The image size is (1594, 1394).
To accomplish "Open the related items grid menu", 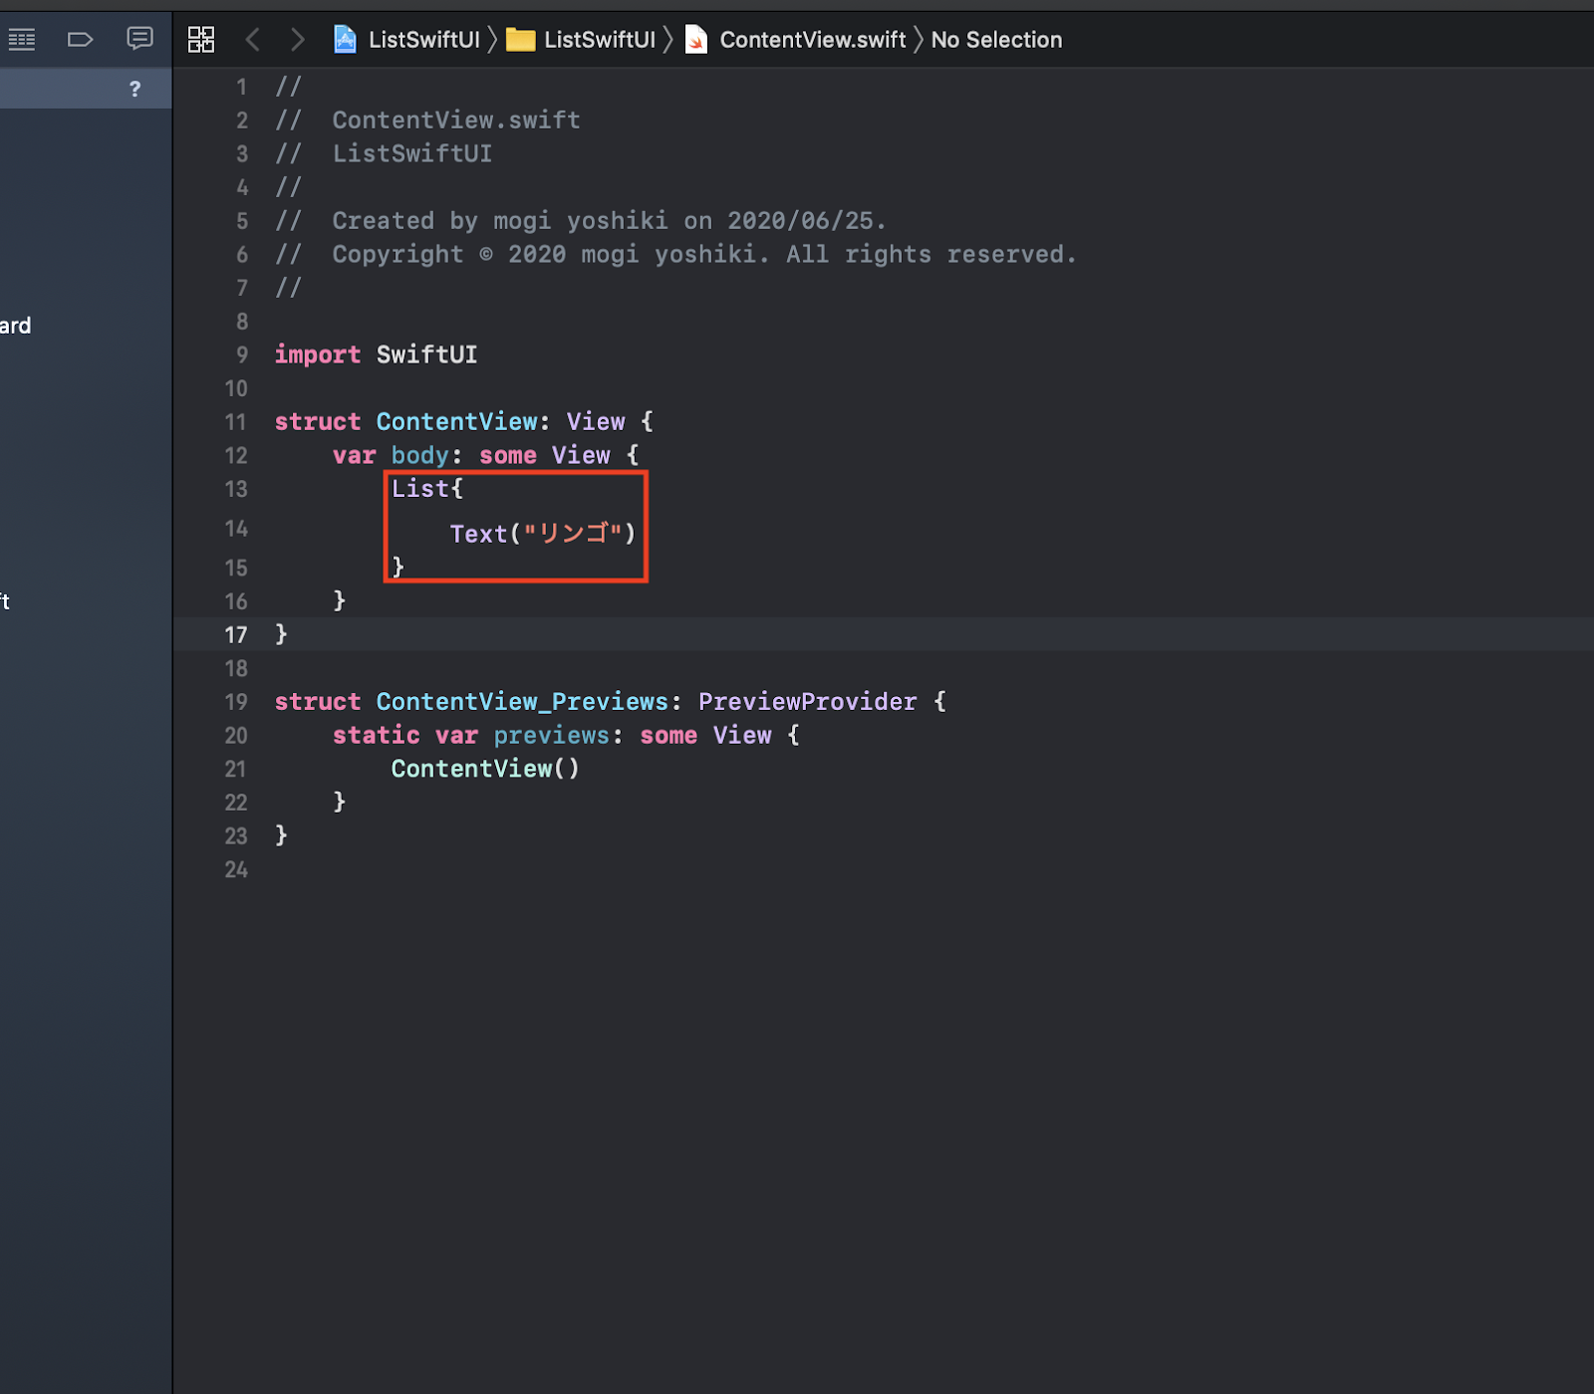I will pyautogui.click(x=201, y=40).
